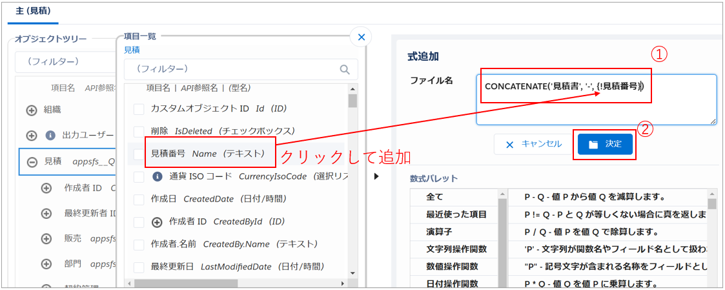Click info icon beside 通貨 ISO コード
725x290 pixels.
[x=157, y=176]
